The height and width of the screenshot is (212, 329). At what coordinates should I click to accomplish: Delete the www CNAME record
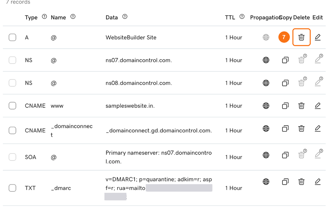click(x=301, y=106)
